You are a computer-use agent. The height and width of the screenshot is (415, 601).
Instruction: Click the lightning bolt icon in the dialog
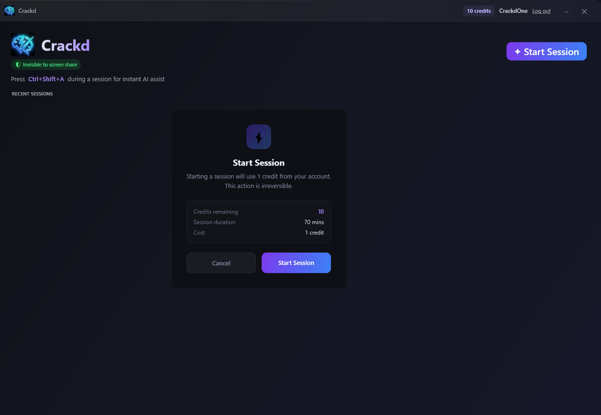[259, 137]
